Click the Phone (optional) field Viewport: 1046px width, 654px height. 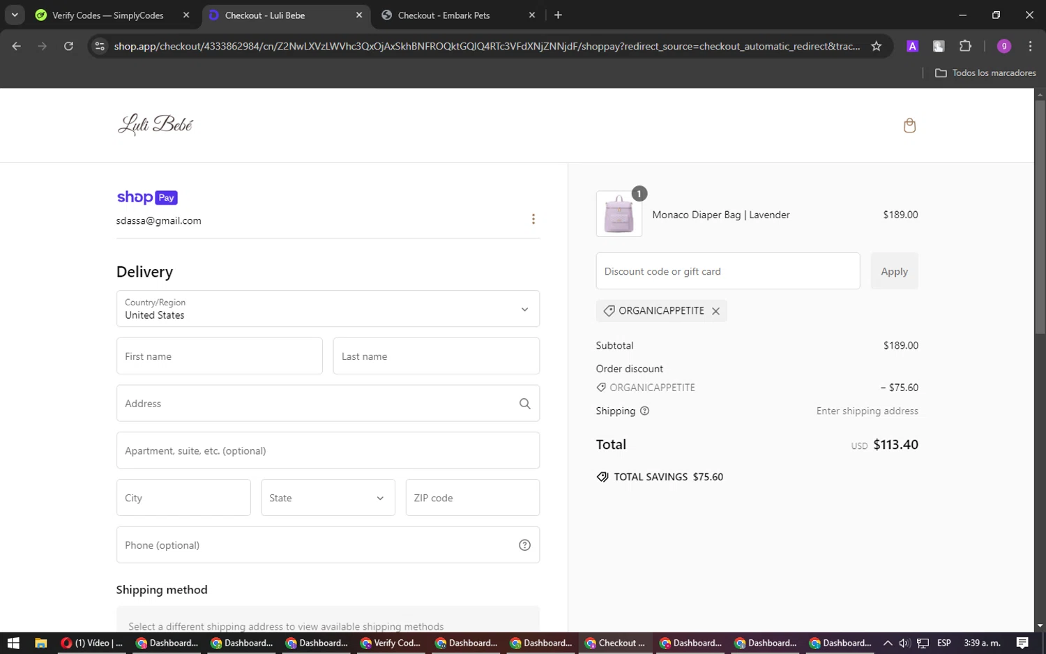(x=328, y=545)
